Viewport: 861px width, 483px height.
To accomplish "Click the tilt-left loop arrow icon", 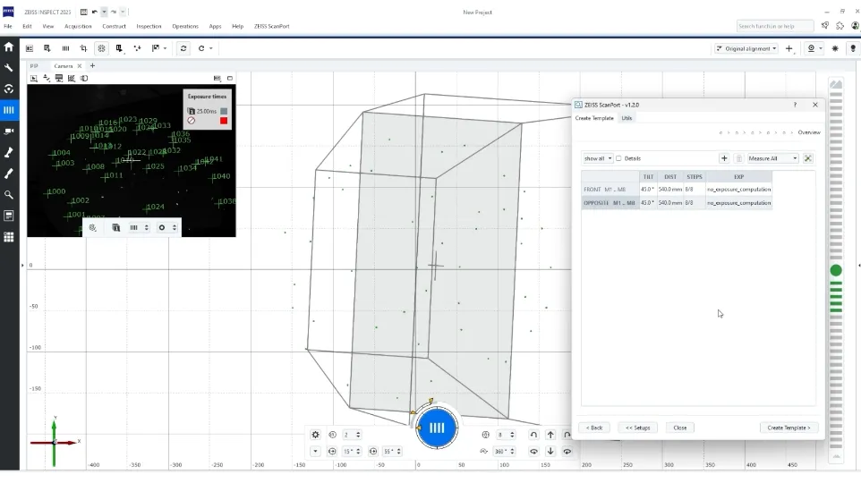I will pos(533,451).
